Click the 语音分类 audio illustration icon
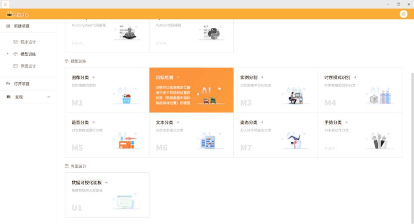The image size is (414, 224). click(127, 142)
